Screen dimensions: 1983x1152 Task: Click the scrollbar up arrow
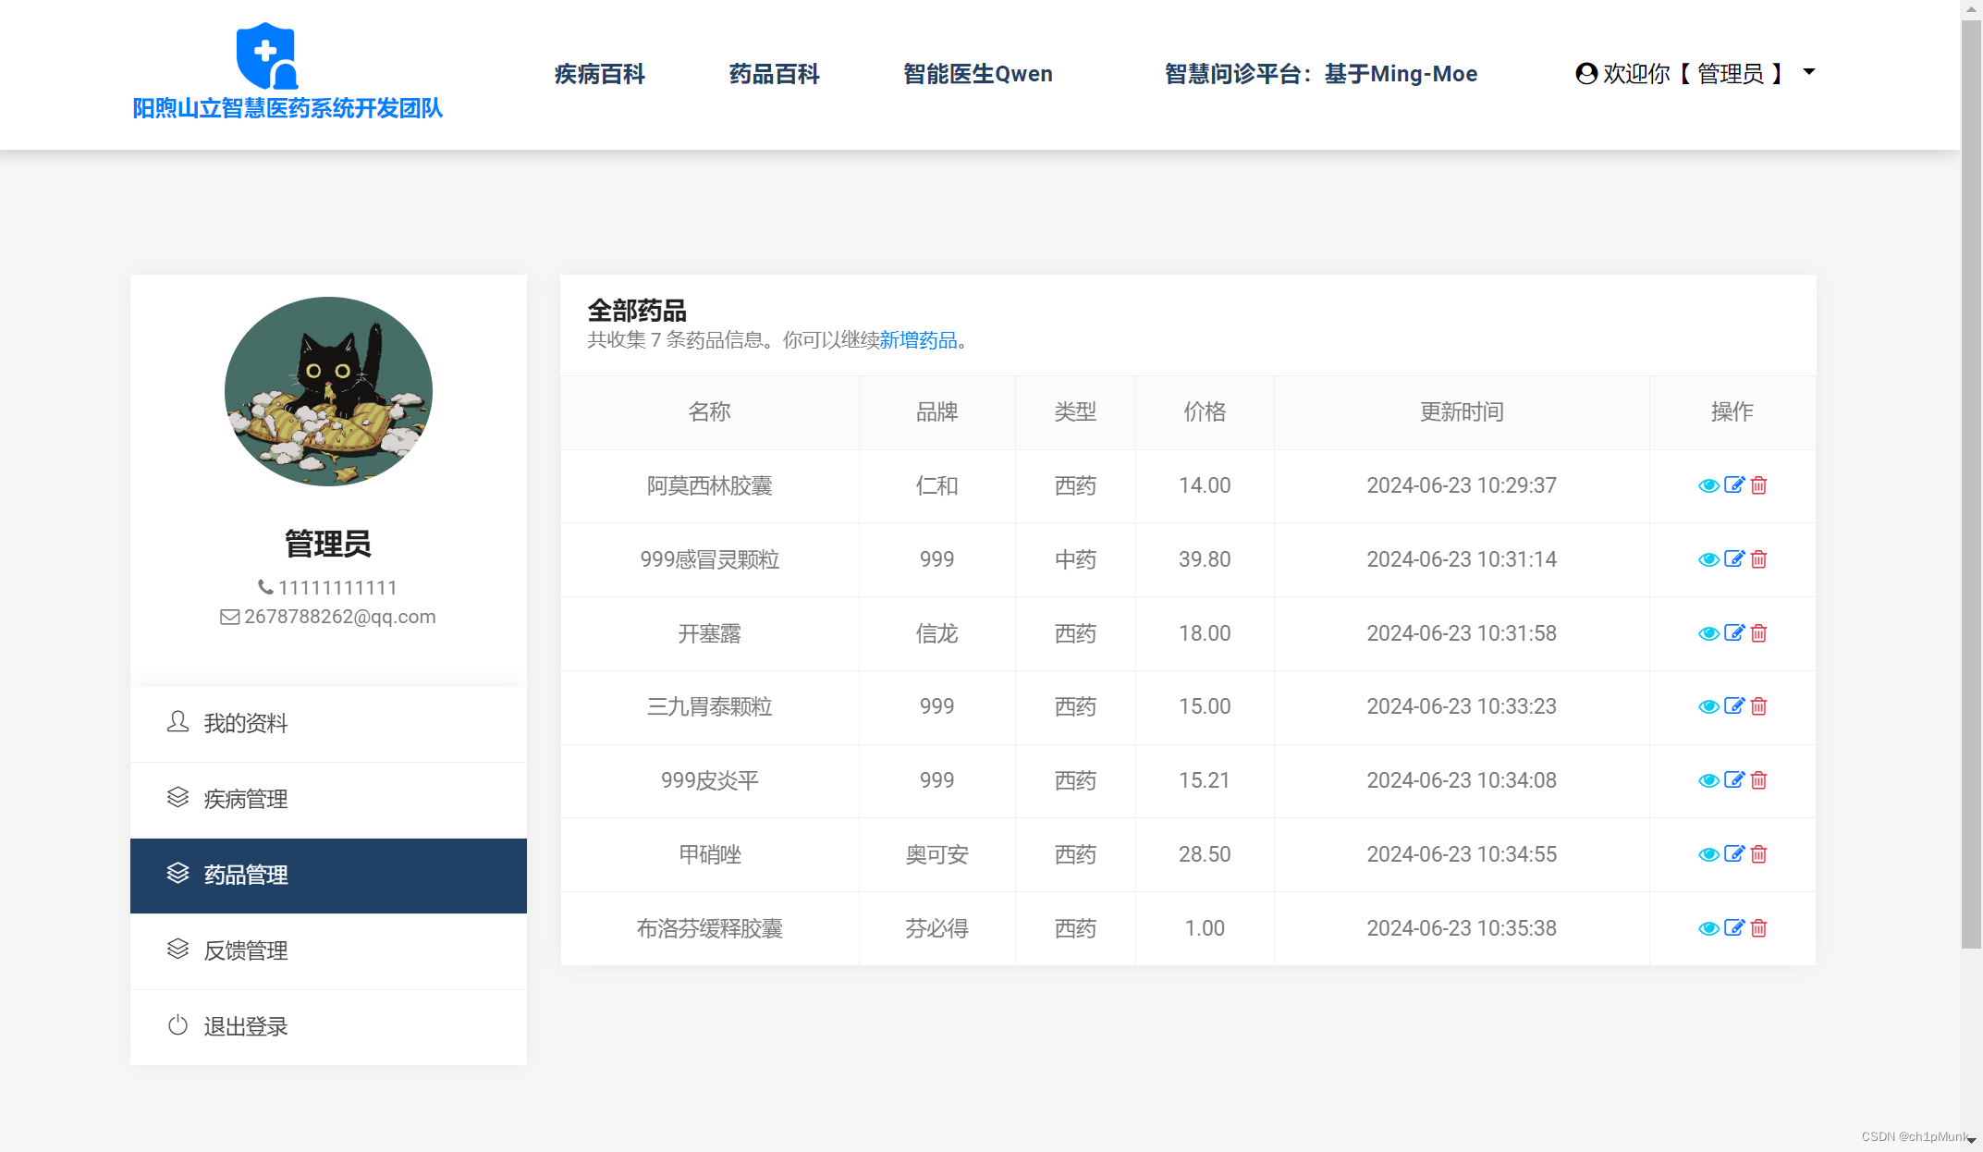[1971, 9]
